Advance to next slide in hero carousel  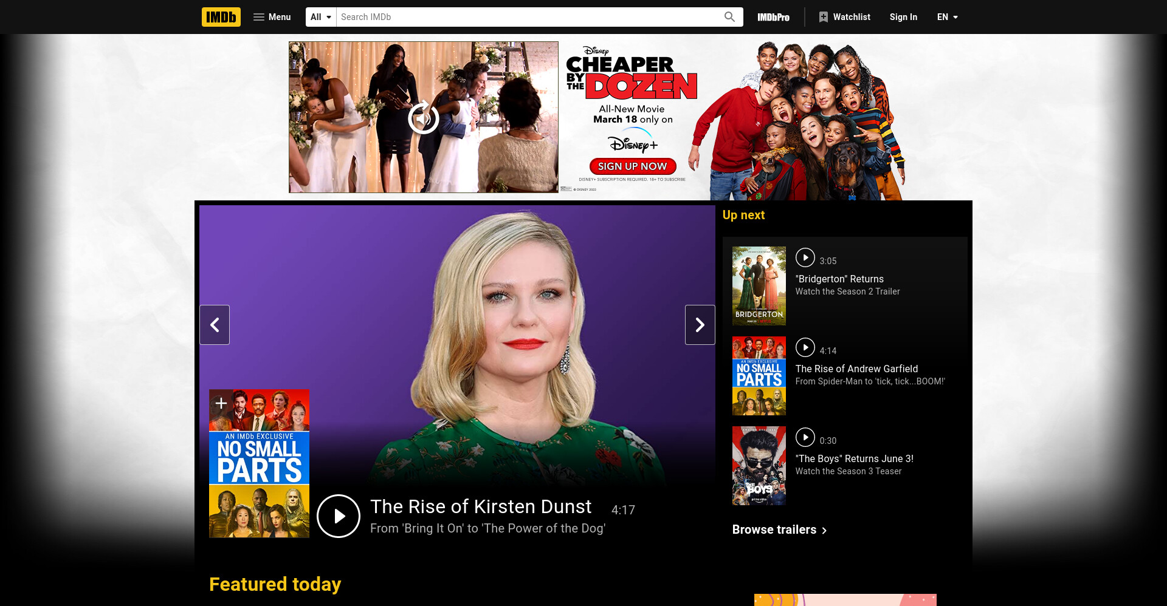point(700,325)
